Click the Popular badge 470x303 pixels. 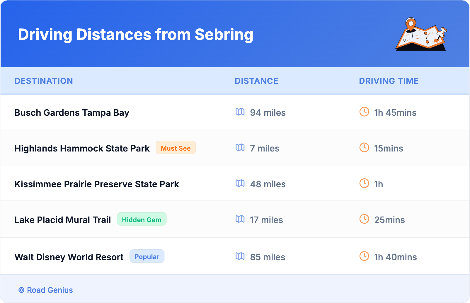(x=147, y=257)
